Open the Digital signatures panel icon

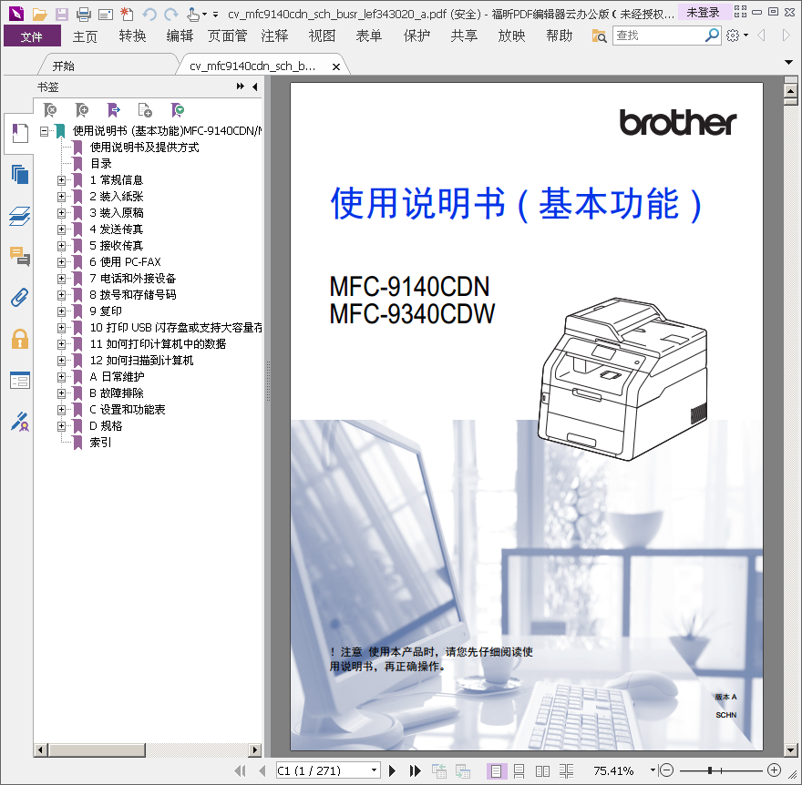pos(20,421)
